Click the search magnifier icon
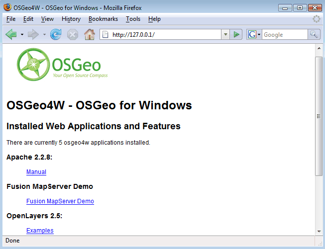 (314, 34)
